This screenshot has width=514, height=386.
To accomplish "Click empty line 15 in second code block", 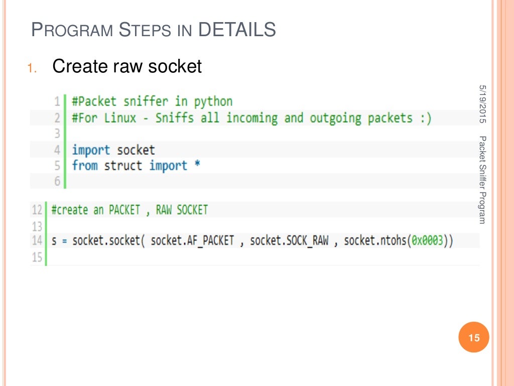I will coord(201,257).
